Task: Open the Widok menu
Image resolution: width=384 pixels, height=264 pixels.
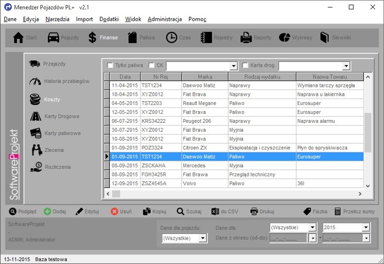Action: (x=134, y=19)
